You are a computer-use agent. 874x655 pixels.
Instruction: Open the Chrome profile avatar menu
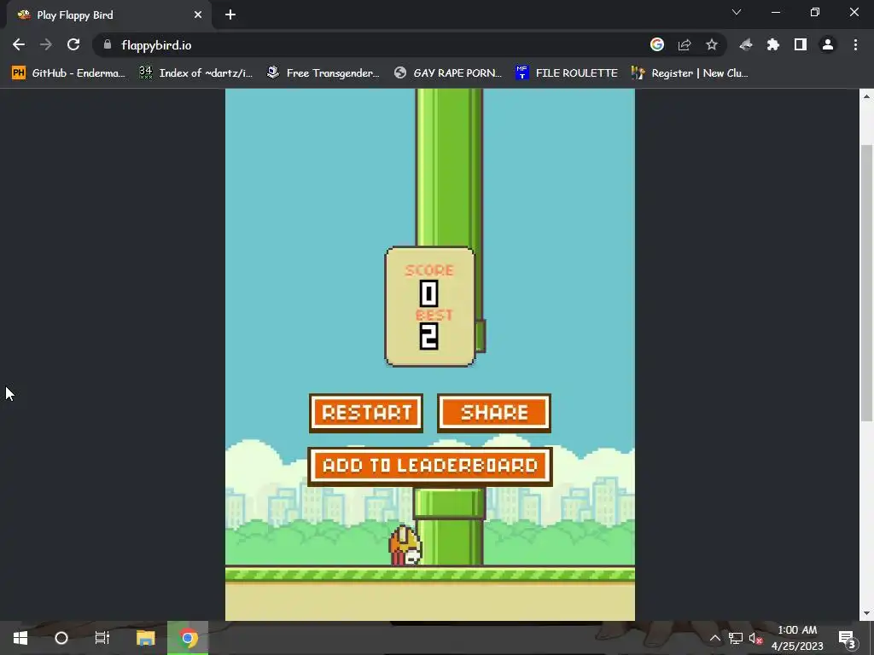[x=828, y=44]
